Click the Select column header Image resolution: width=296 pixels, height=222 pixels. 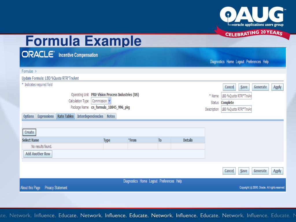click(x=26, y=140)
